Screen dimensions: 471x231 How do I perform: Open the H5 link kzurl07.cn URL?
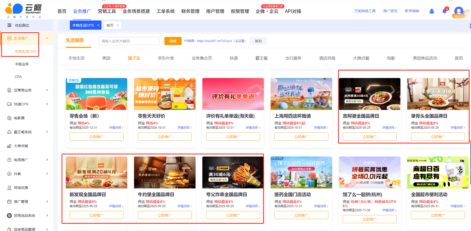pyautogui.click(x=215, y=41)
